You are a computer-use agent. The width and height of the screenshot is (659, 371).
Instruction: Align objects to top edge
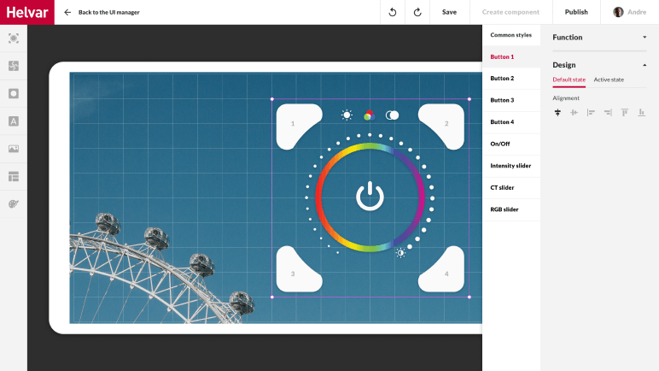(x=625, y=113)
